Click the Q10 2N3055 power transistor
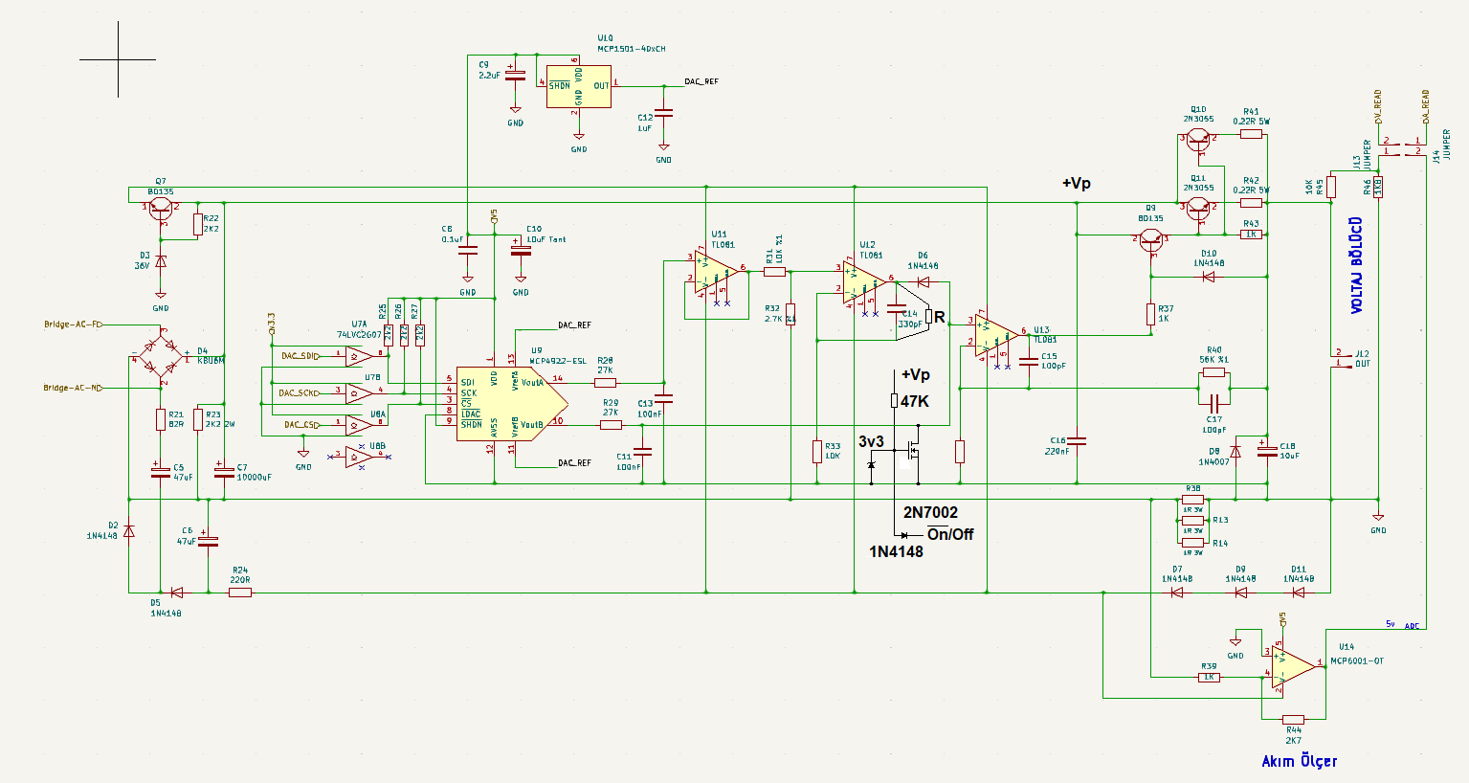1469x783 pixels. click(x=1199, y=140)
